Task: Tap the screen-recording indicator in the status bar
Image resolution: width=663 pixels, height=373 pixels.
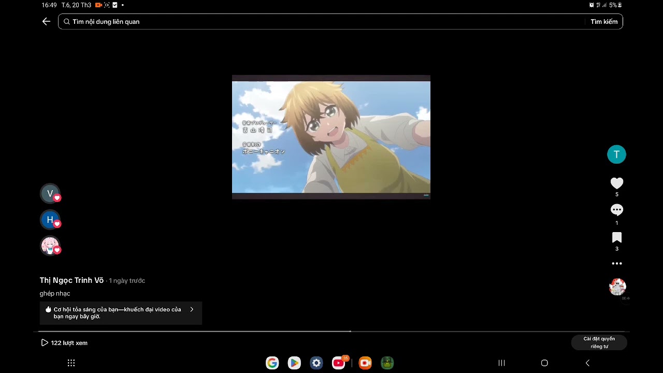Action: coord(98,5)
